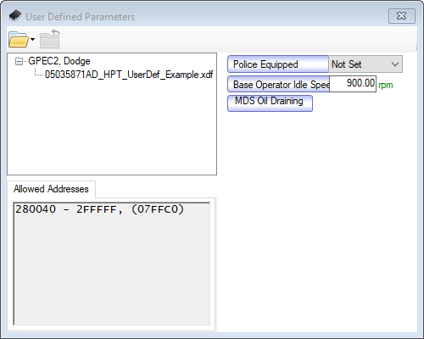
Task: Click the chip icon in the title bar
Action: pyautogui.click(x=15, y=15)
